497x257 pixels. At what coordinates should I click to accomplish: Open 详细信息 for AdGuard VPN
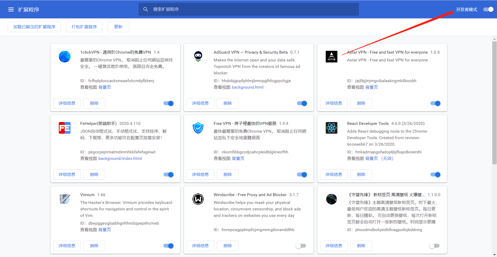tap(200, 103)
